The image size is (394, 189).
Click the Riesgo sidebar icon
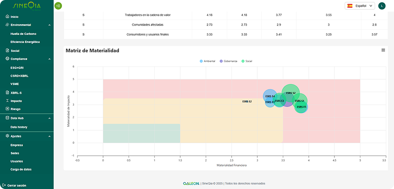point(7,109)
